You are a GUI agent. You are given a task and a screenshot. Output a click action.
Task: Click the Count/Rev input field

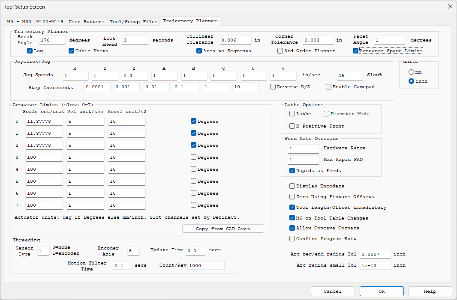[206, 265]
